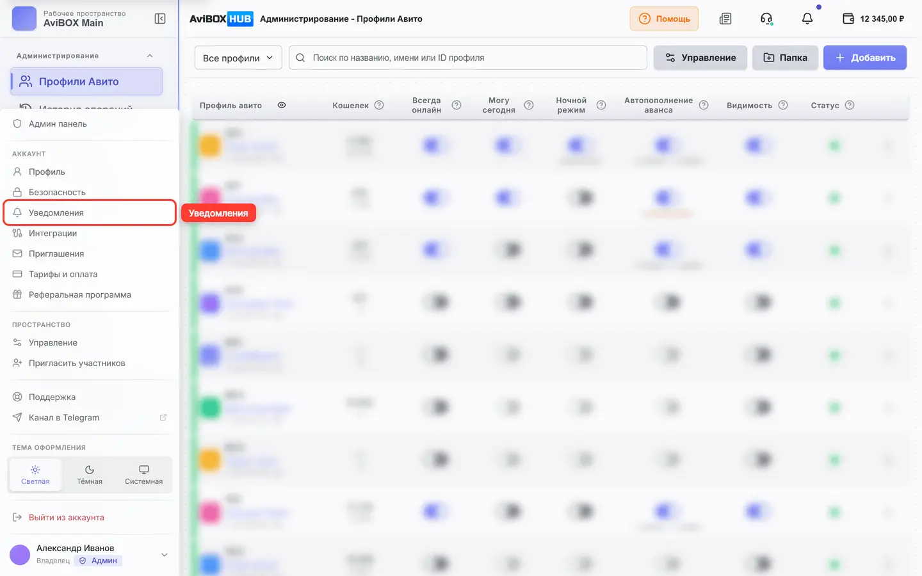Open the news feed icon in header
Screen dimensions: 922x576
coord(725,19)
